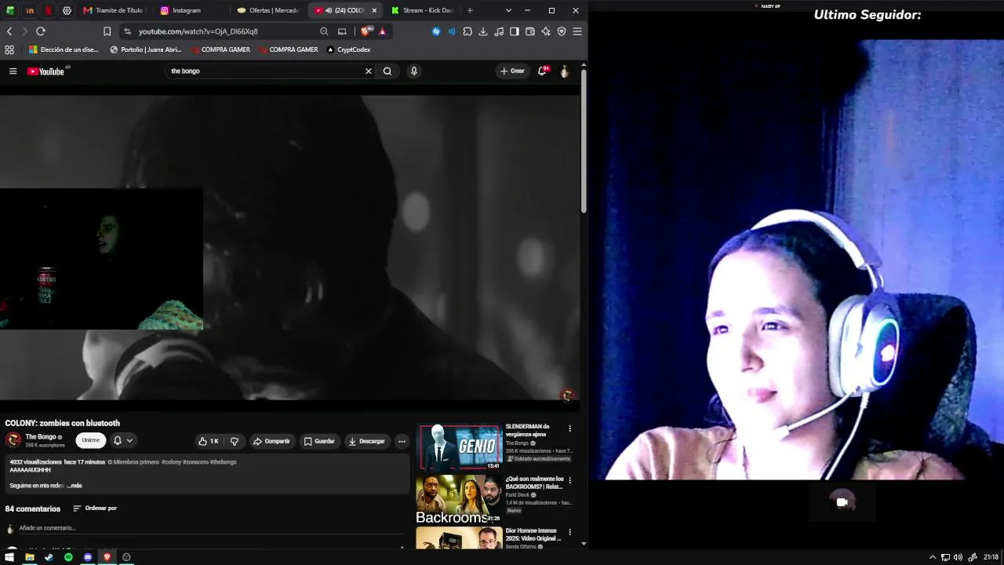Screen dimensions: 1004x565
Task: Open the browser downloads panel
Action: click(483, 31)
